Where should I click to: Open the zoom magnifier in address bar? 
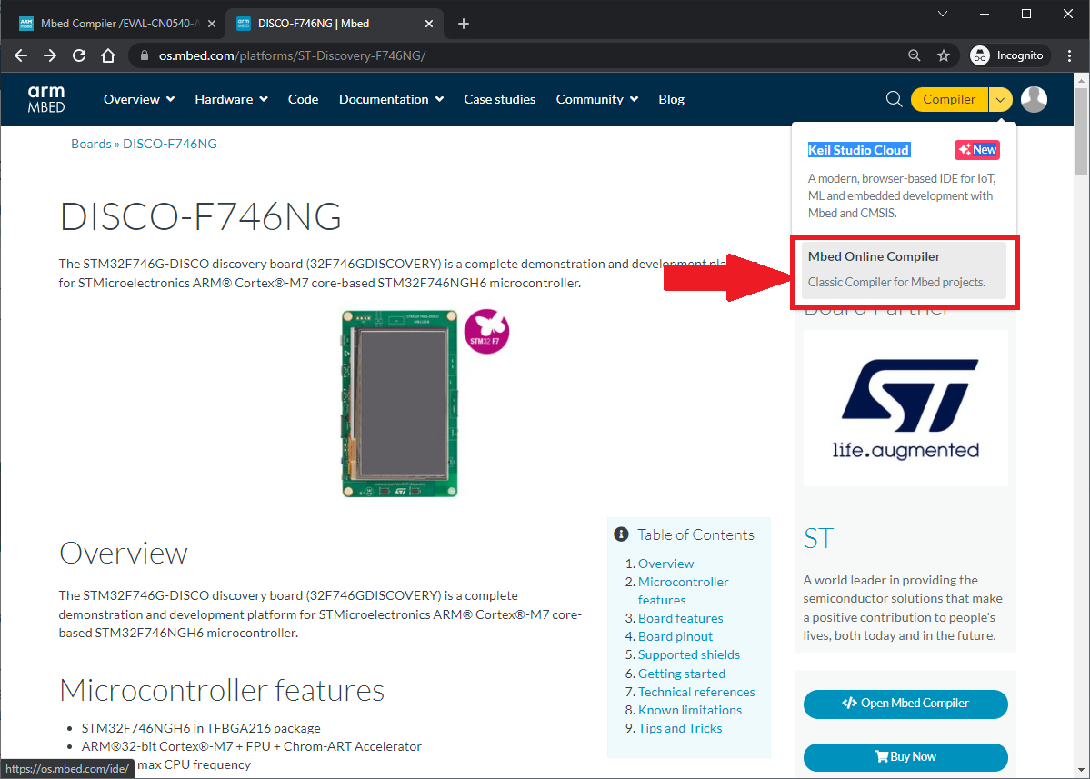click(x=915, y=55)
